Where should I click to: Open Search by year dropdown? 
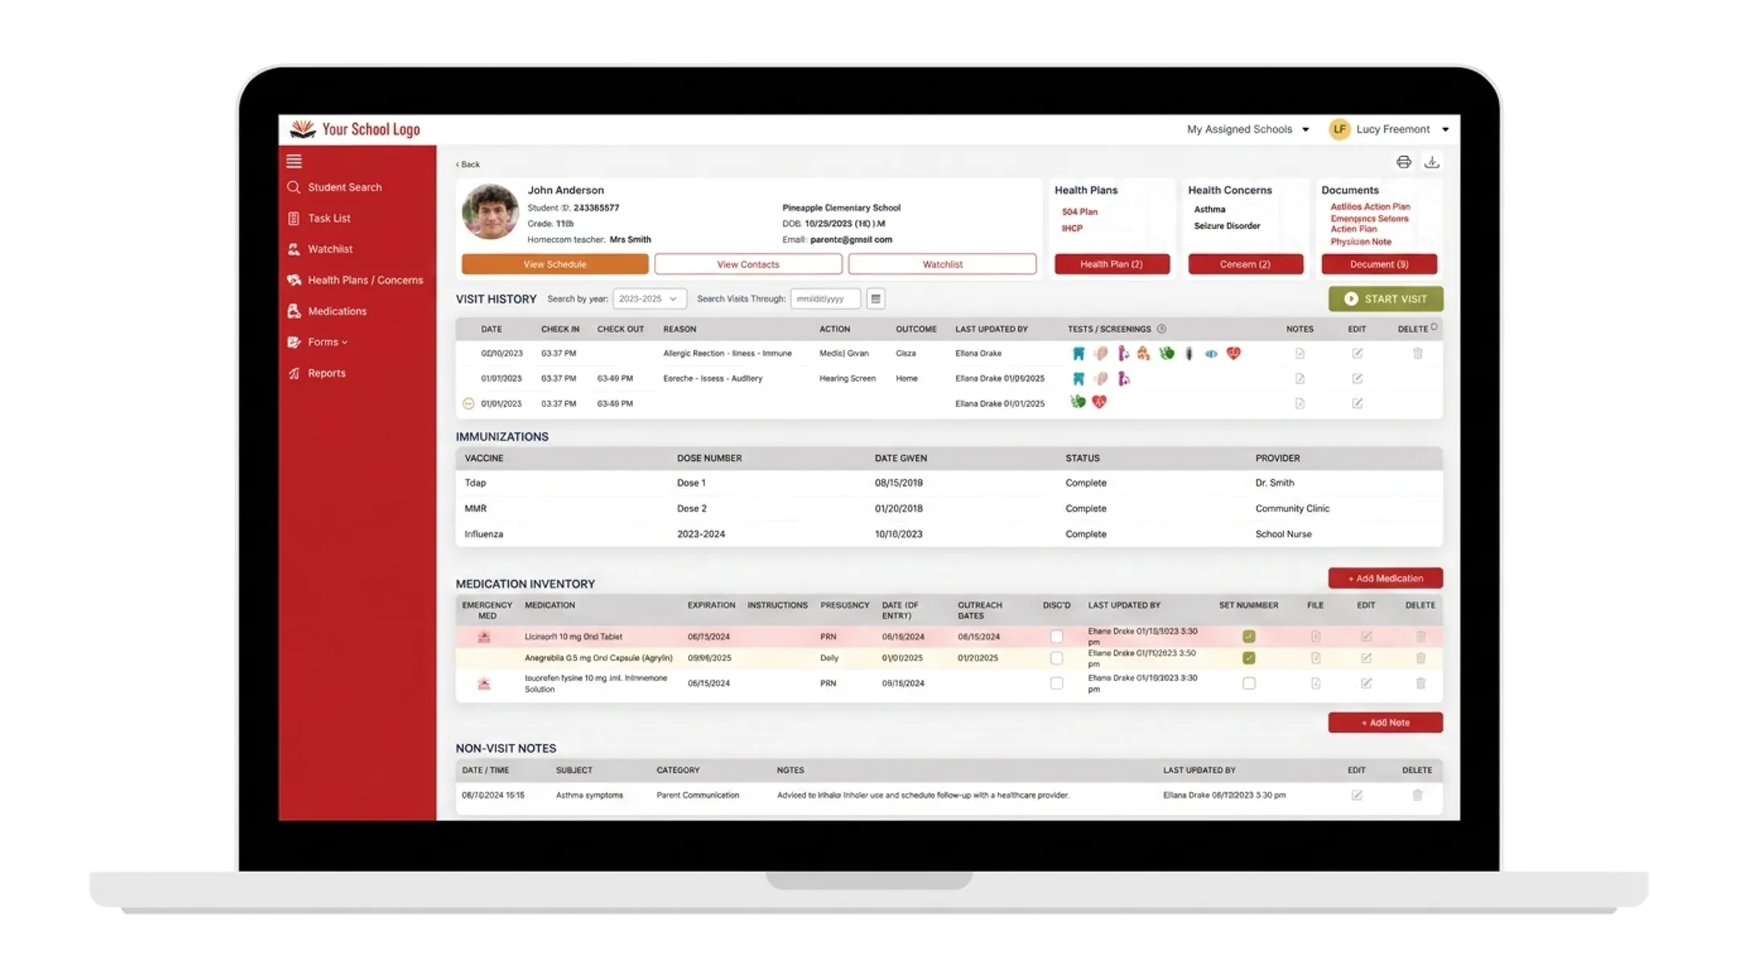point(649,298)
